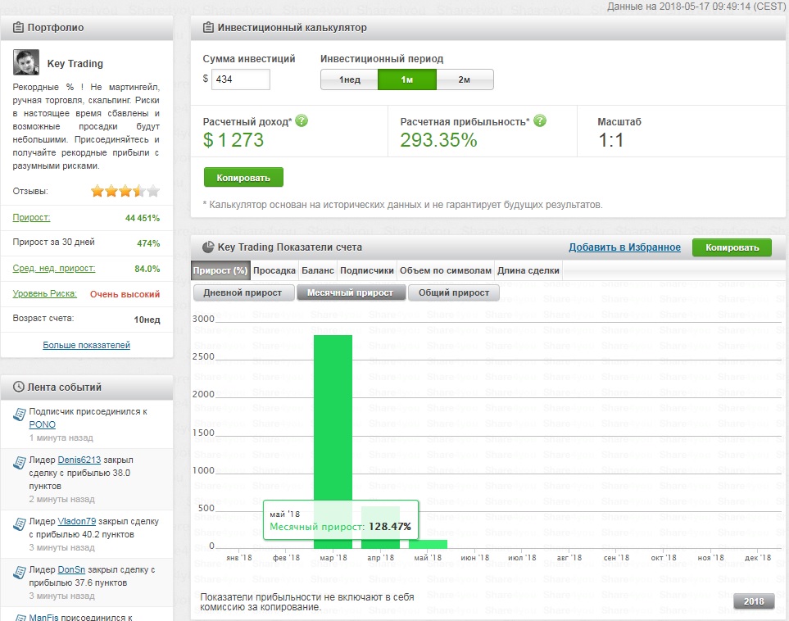Click the help icon beside Расчетный доход
Viewport: 789px width, 621px height.
point(302,121)
